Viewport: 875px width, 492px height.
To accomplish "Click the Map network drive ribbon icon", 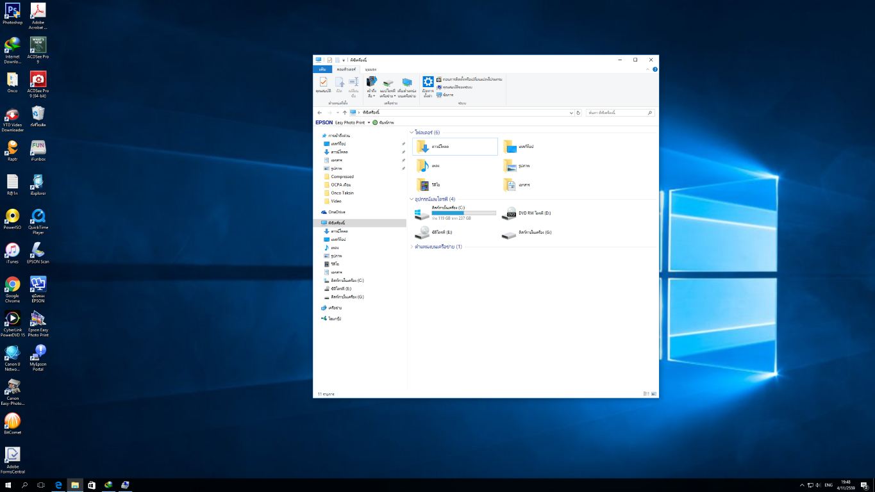I will click(388, 83).
